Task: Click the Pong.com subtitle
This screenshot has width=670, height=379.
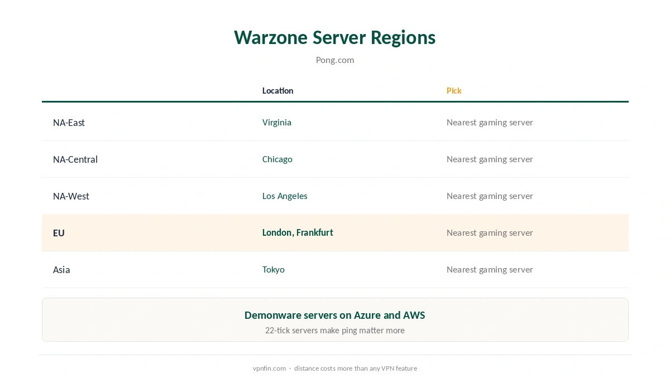Action: 335,60
